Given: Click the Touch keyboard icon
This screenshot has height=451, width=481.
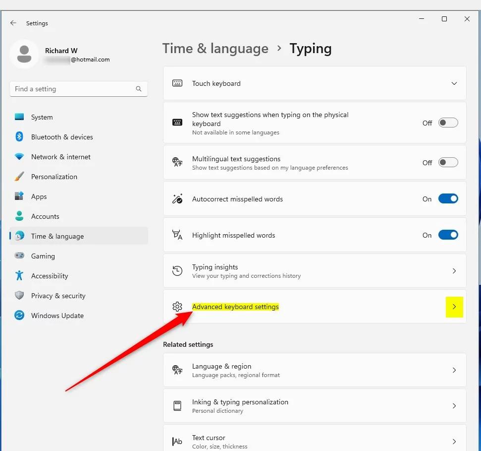Looking at the screenshot, I should click(177, 83).
